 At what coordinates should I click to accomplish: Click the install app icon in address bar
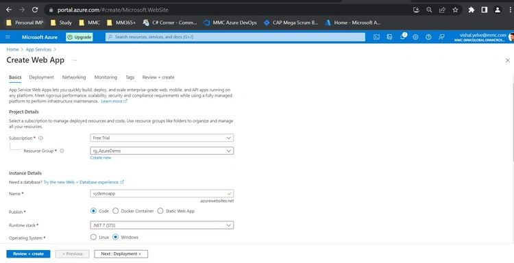pyautogui.click(x=416, y=10)
